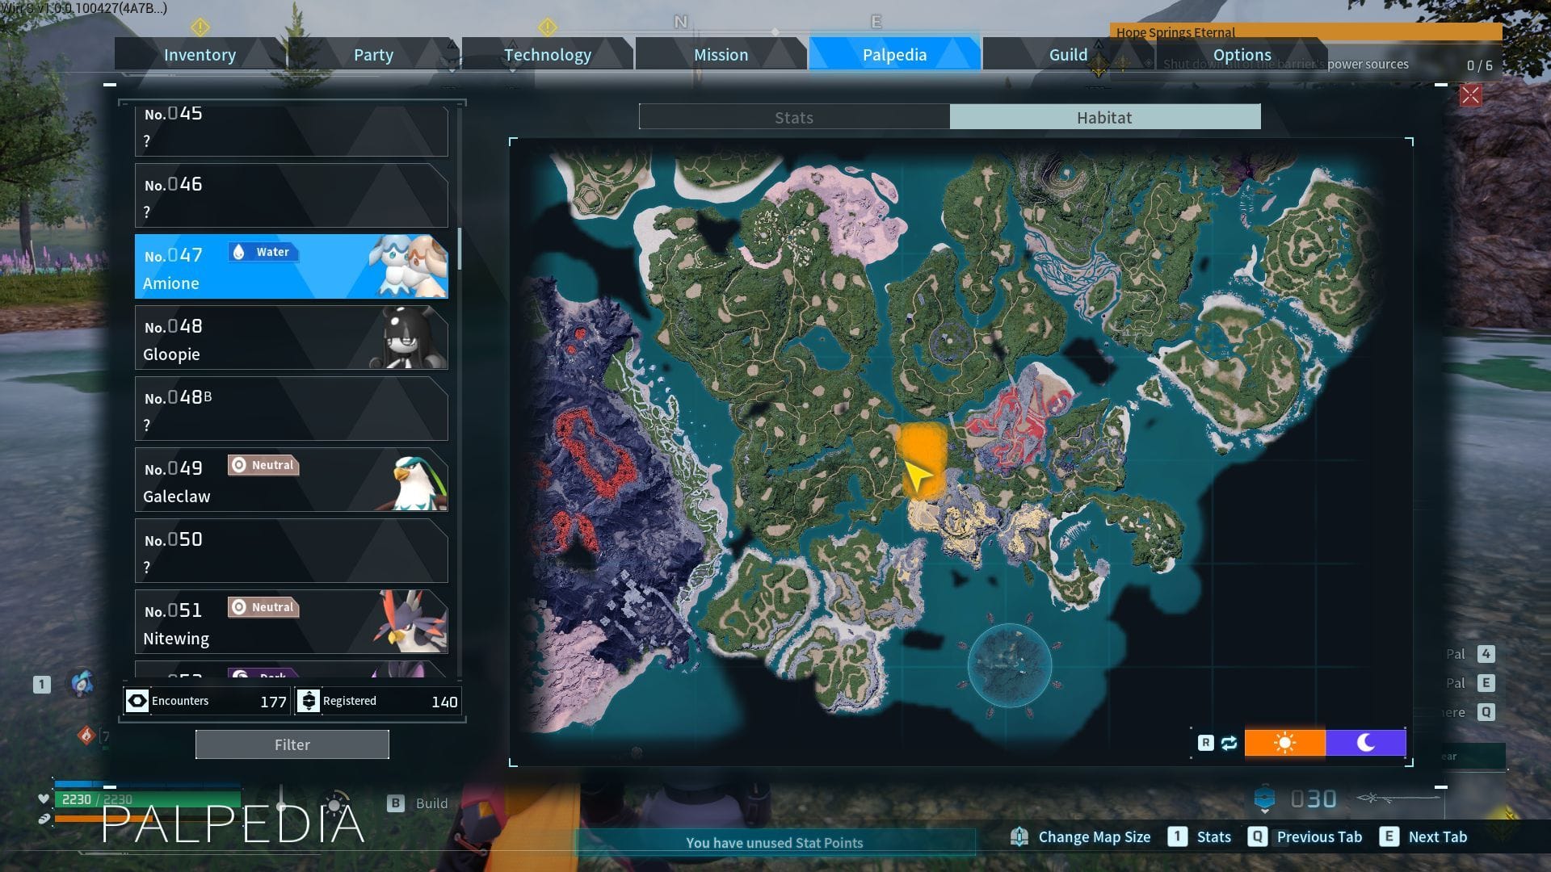Click the Palpedia list scrollbar thumb

460,249
